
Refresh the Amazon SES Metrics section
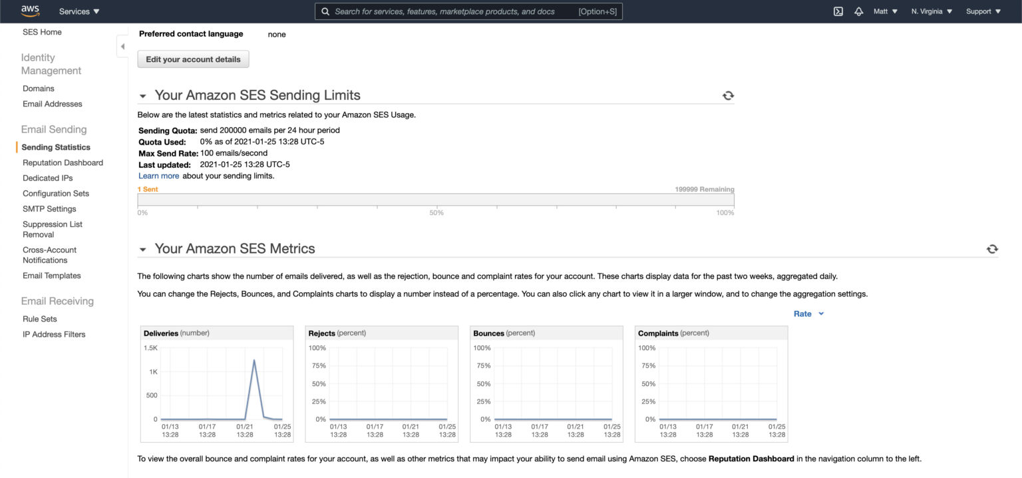click(x=992, y=248)
